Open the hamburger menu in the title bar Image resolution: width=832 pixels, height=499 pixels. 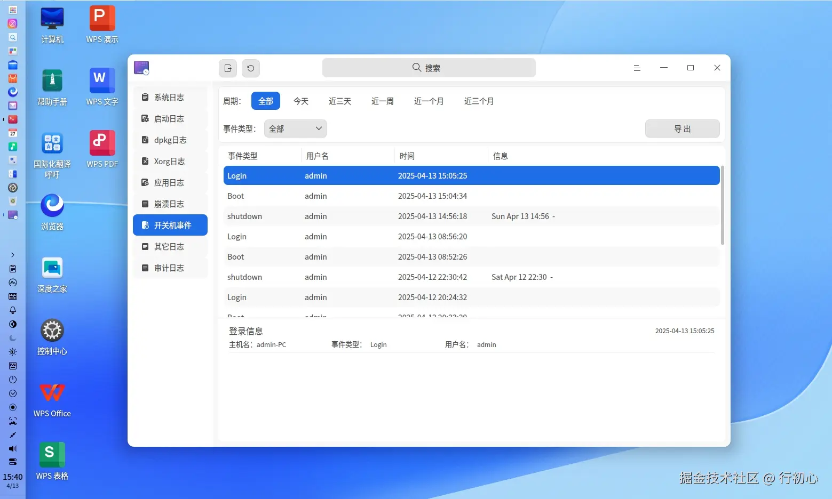(637, 68)
